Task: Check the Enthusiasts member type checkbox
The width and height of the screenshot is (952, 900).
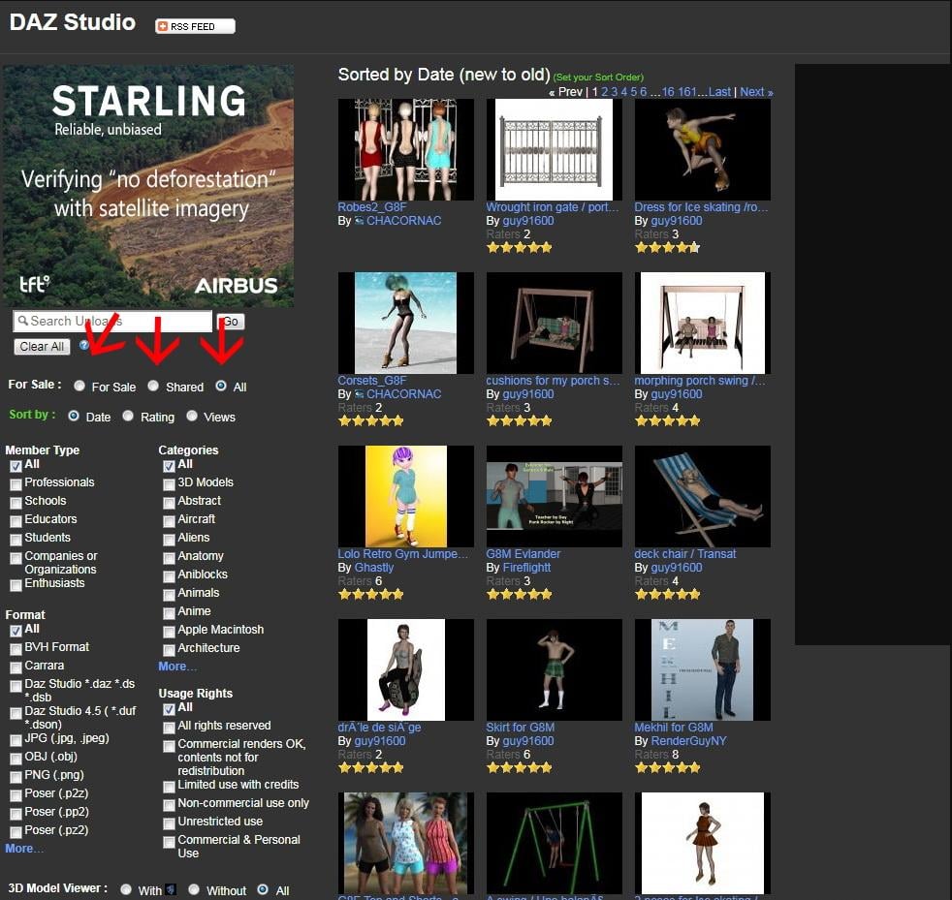Action: [16, 585]
